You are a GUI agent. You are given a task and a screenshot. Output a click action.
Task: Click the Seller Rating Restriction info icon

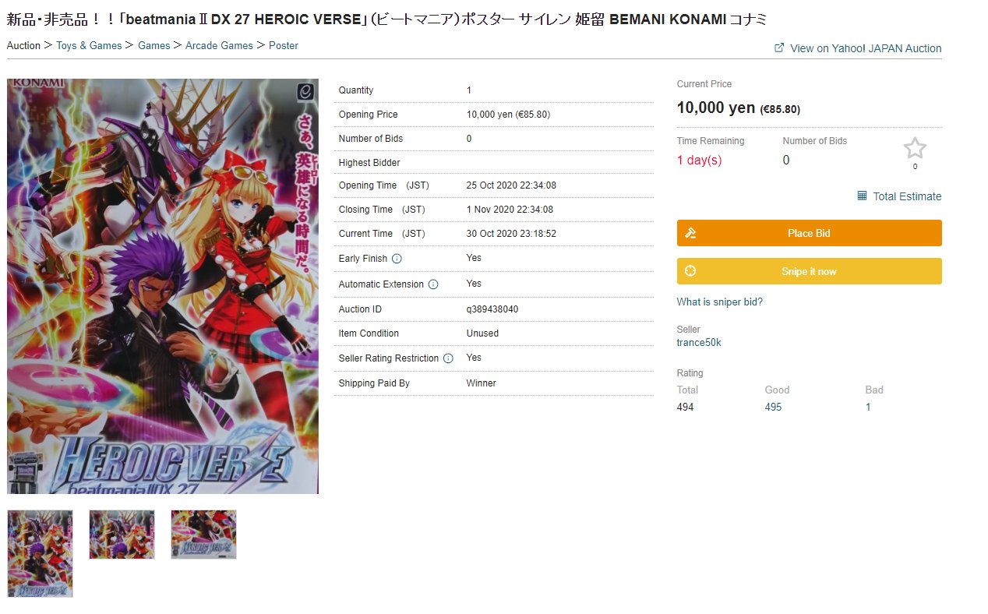coord(448,358)
